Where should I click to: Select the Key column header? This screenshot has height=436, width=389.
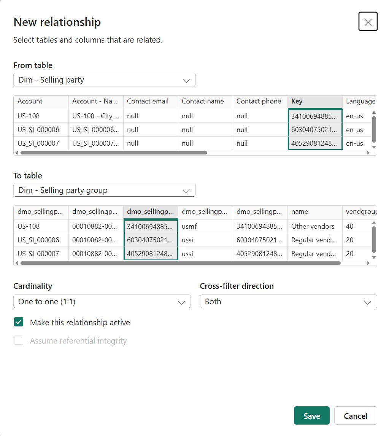(315, 101)
